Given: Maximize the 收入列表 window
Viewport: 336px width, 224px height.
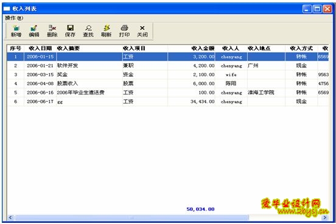Looking at the screenshot, I should (x=317, y=9).
